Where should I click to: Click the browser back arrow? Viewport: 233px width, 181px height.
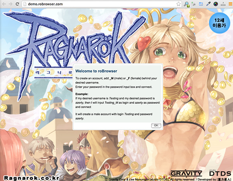click(x=4, y=4)
